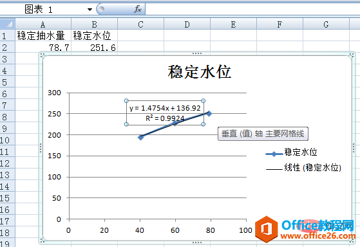Click cell A1 稳定抽水量
This screenshot has width=360, height=247.
click(x=43, y=35)
